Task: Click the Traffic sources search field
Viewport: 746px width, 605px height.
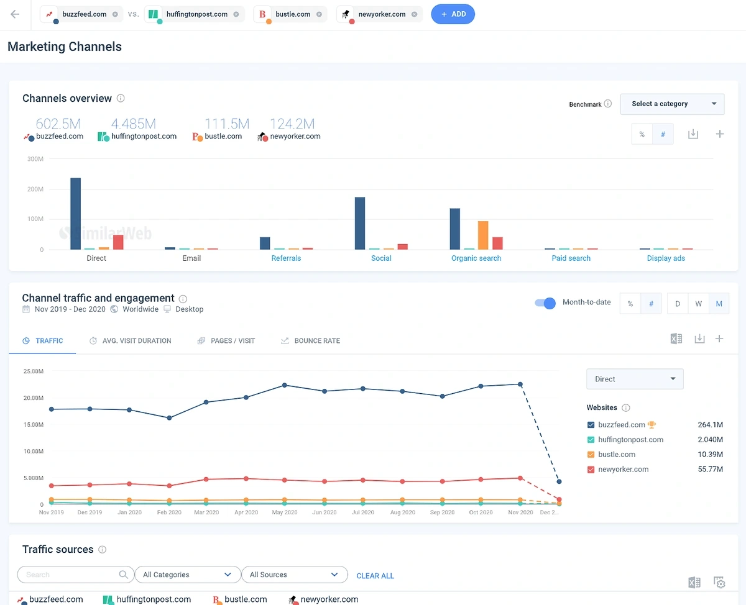Action: [75, 575]
